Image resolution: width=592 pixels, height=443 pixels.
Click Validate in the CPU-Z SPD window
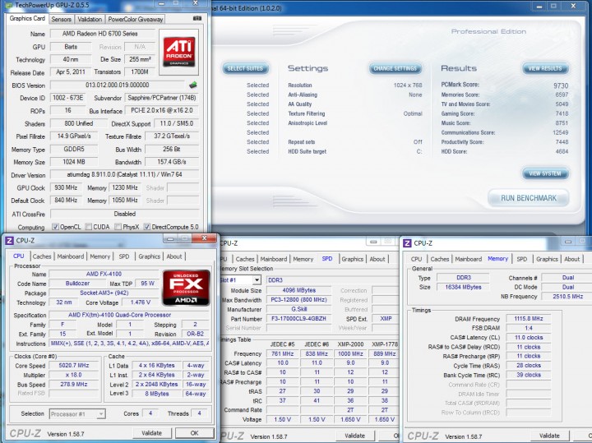tap(355, 436)
